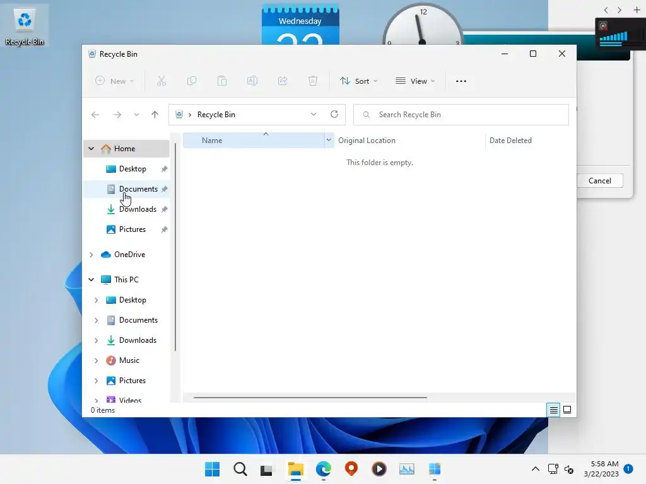Click the Paste clipboard icon
The image size is (646, 484).
click(222, 81)
